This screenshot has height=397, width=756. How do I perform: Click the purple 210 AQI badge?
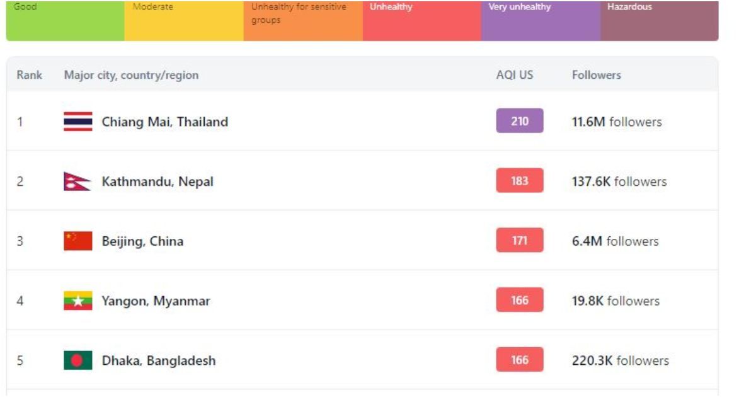[x=520, y=121]
